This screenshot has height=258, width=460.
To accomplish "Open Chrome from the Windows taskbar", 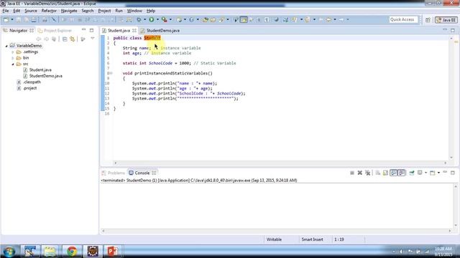I will [72, 252].
